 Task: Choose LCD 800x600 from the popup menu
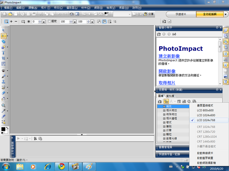tap(209, 110)
